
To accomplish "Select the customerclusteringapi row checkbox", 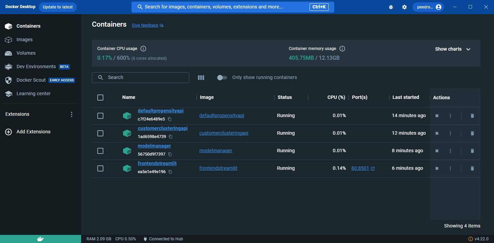I will [100, 133].
